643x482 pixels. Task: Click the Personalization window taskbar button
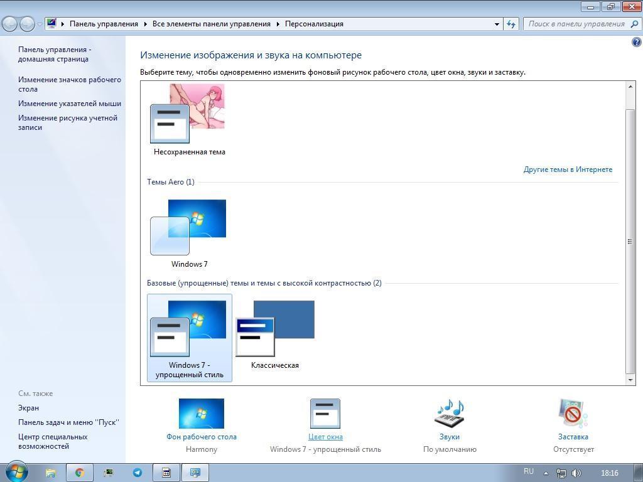pyautogui.click(x=195, y=473)
